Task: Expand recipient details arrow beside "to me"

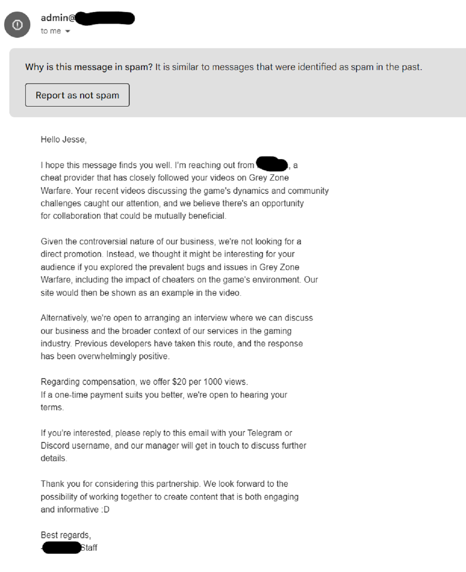Action: 68,32
